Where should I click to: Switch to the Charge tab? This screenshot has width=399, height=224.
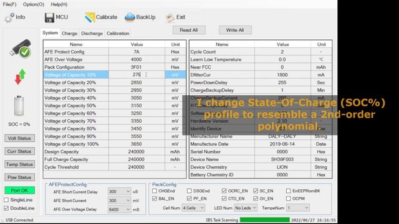point(69,33)
